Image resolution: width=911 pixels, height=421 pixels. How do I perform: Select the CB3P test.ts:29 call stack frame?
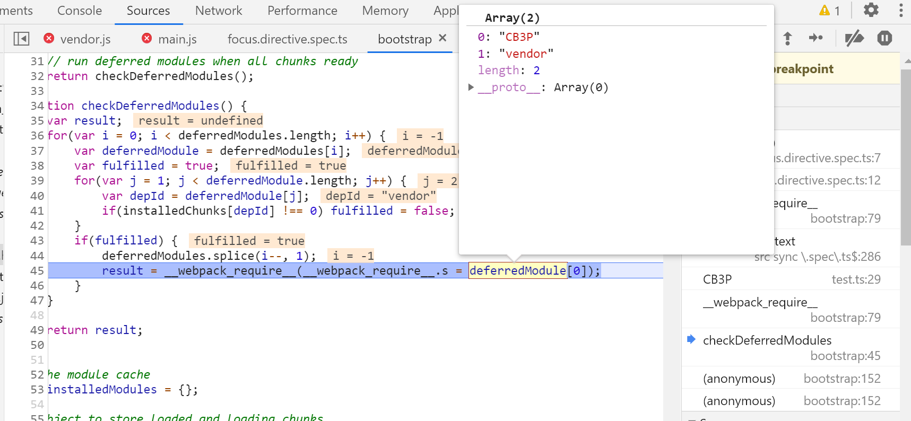point(791,279)
